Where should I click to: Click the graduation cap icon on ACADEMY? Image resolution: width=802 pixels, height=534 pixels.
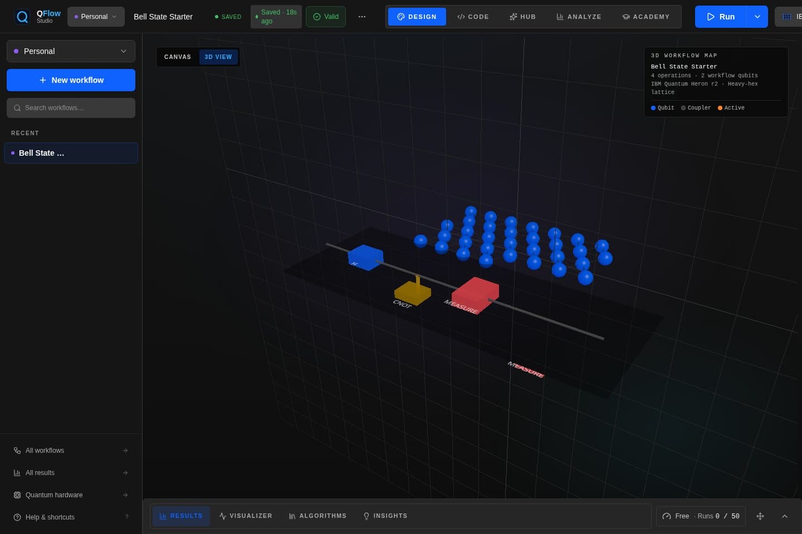click(x=626, y=17)
